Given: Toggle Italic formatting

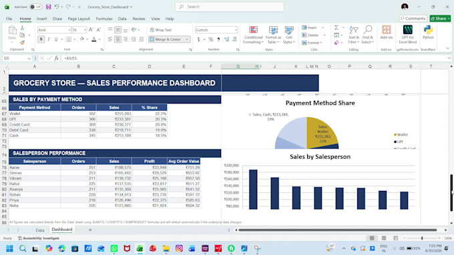Looking at the screenshot, I should pos(49,39).
